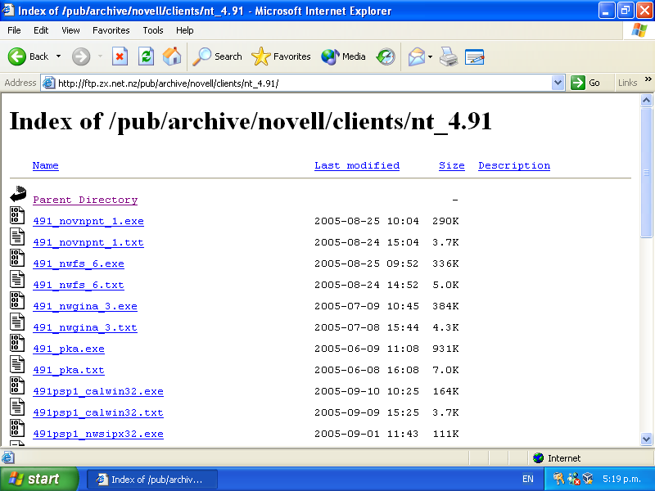Click the size 290K for 491_novnpnt_1.exe
The height and width of the screenshot is (491, 655).
tap(445, 221)
